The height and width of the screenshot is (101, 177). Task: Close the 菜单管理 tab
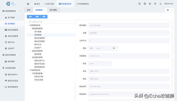(x=44, y=10)
